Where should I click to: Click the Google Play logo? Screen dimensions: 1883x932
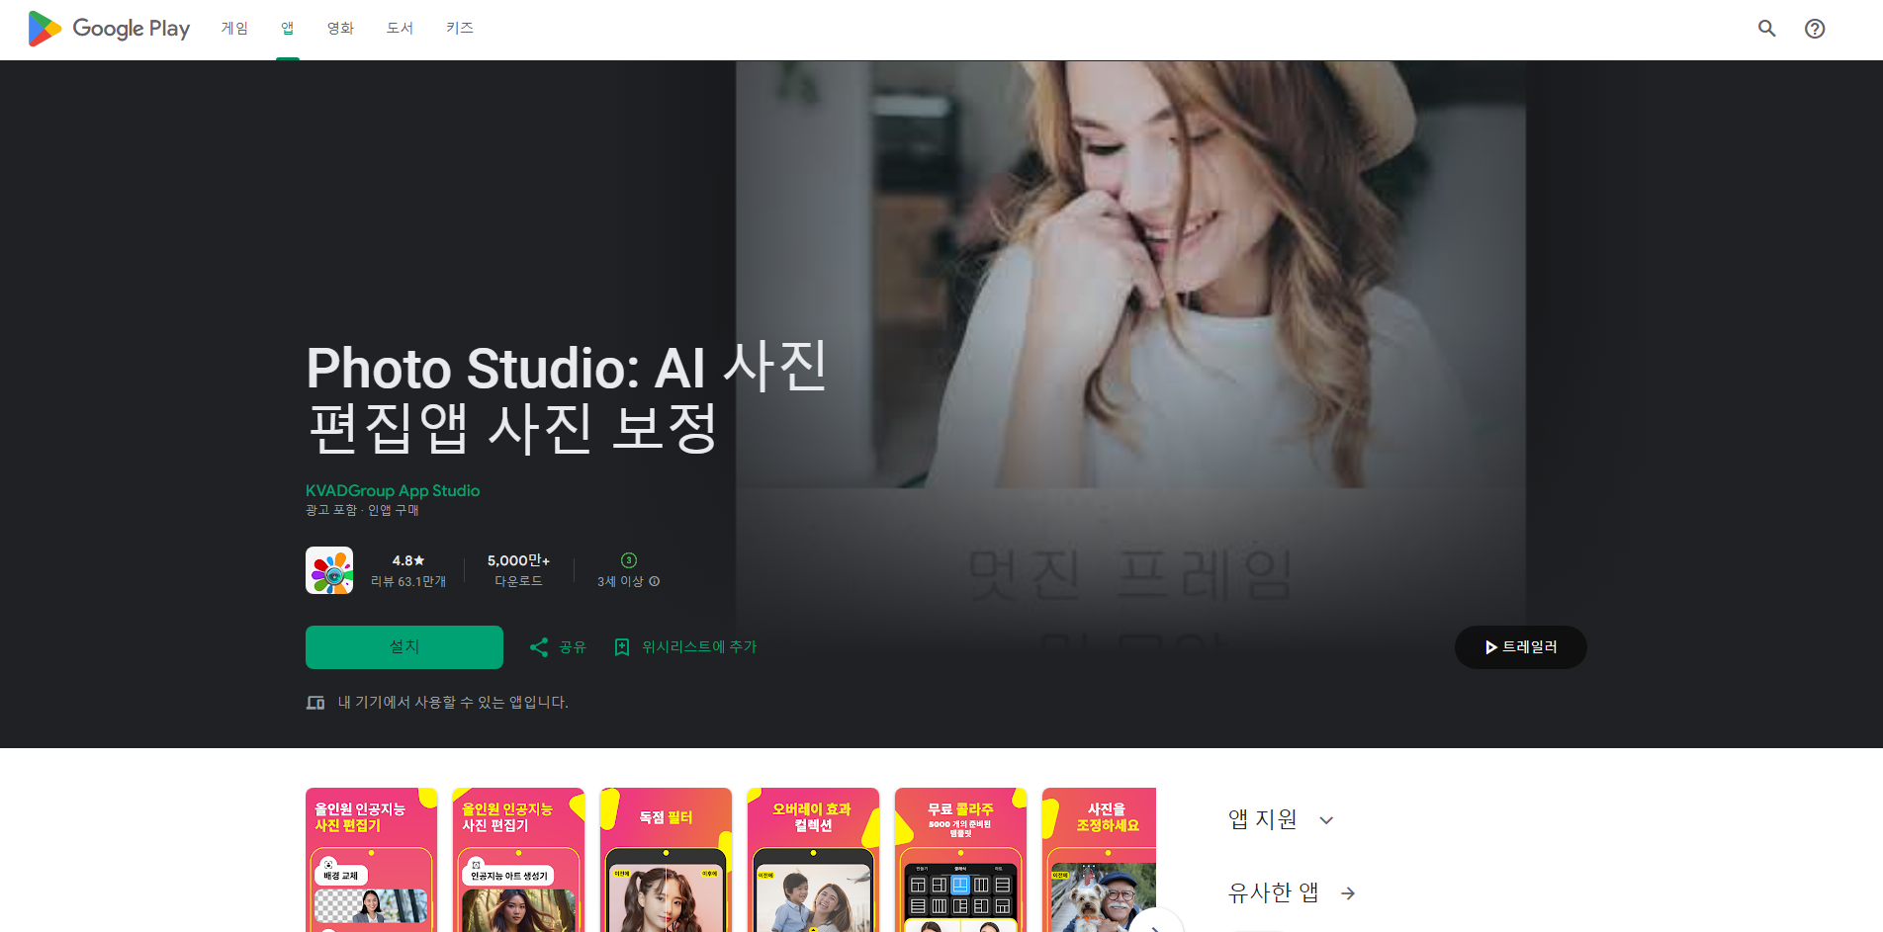[107, 29]
